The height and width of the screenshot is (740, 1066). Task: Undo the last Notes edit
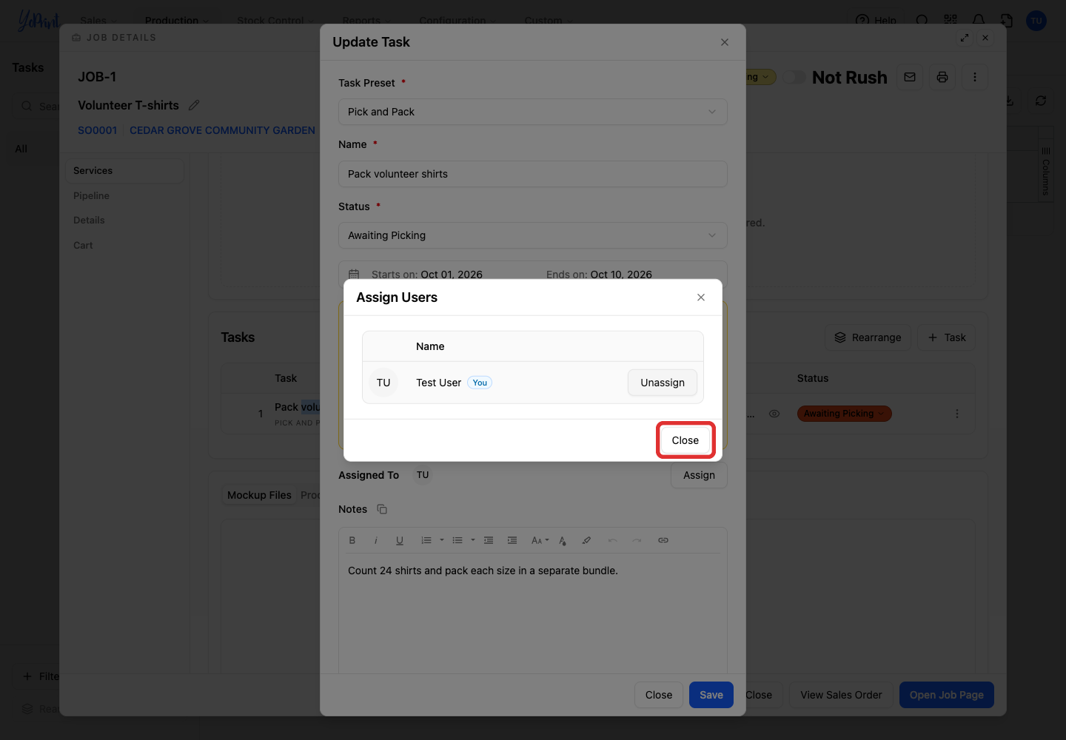(x=613, y=540)
